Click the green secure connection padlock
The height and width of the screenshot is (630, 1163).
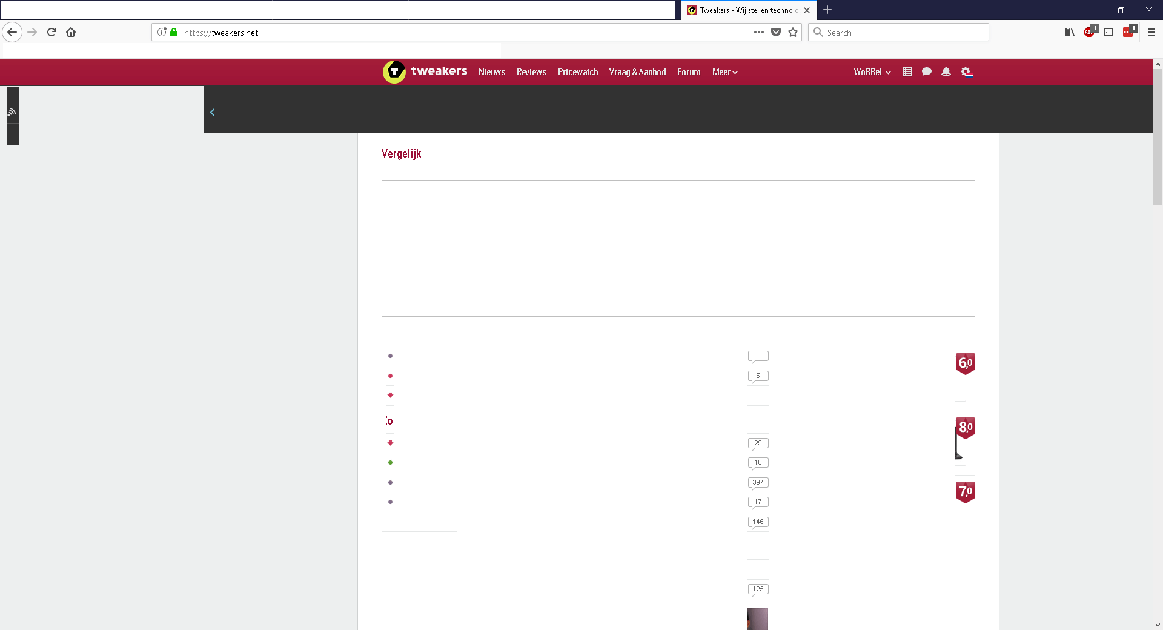click(x=174, y=32)
